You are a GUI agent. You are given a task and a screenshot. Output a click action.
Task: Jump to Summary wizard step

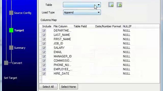coord(20,48)
